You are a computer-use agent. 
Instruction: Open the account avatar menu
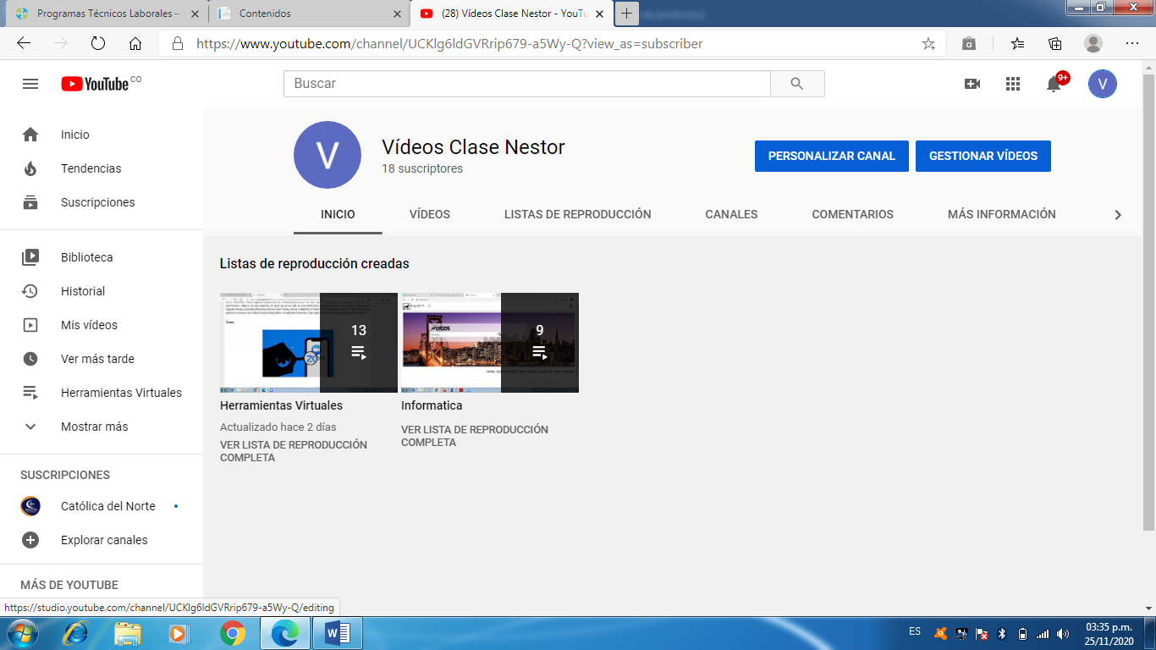pyautogui.click(x=1102, y=84)
